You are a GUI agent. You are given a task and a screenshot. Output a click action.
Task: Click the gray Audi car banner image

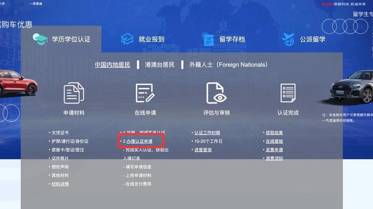(352, 88)
